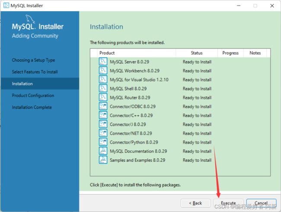The width and height of the screenshot is (281, 212).
Task: Click Ready to Install status for Connector/ODBC
Action: (x=197, y=106)
